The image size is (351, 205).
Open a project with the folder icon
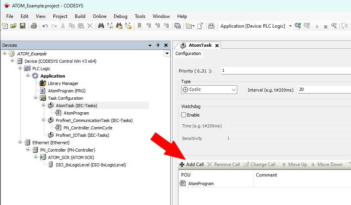13,26
